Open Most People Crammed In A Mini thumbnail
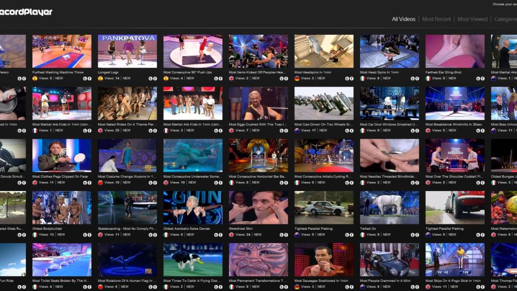Screen dimensions: 517x291 coord(389,260)
